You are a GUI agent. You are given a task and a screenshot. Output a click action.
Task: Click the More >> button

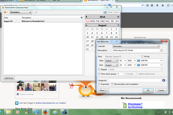[x=104, y=90]
